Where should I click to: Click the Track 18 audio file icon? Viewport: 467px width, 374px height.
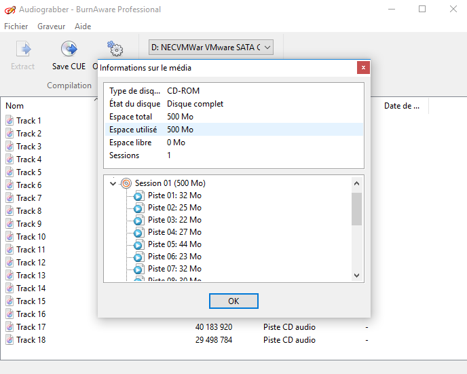10,340
